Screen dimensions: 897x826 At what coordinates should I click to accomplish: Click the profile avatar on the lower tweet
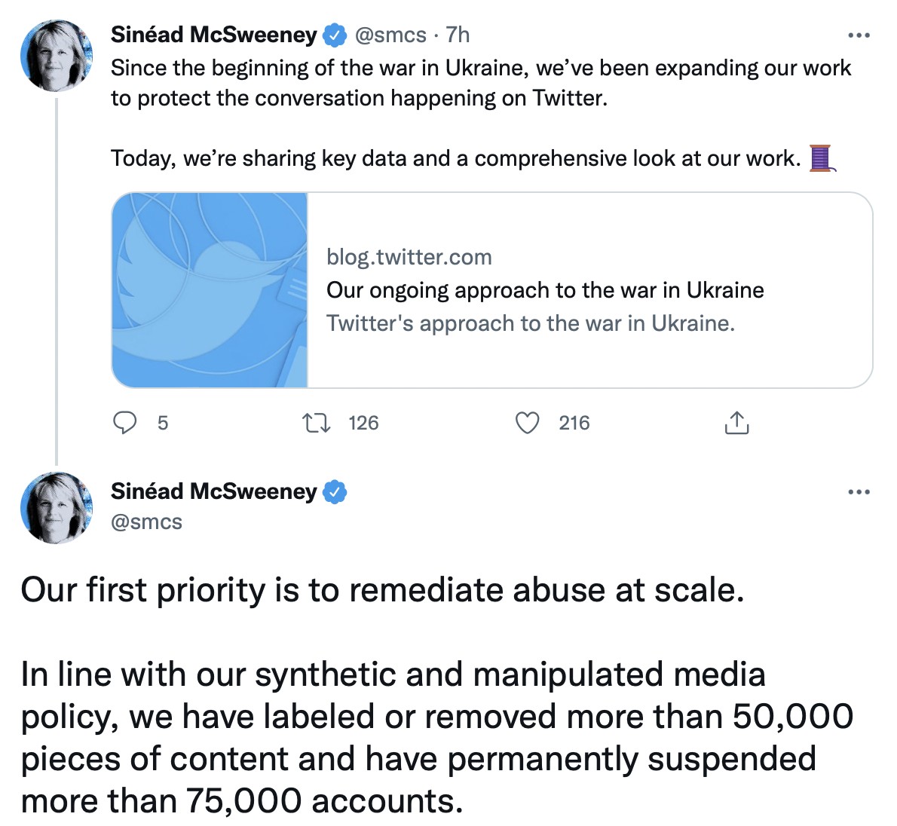pyautogui.click(x=57, y=507)
